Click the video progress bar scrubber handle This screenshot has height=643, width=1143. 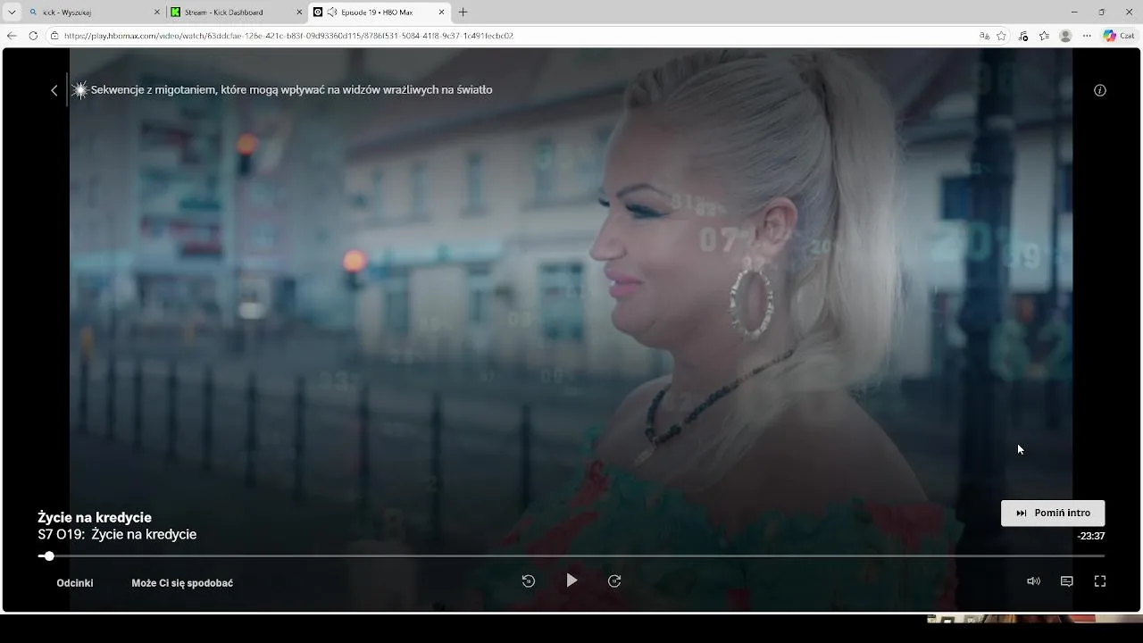click(x=49, y=555)
